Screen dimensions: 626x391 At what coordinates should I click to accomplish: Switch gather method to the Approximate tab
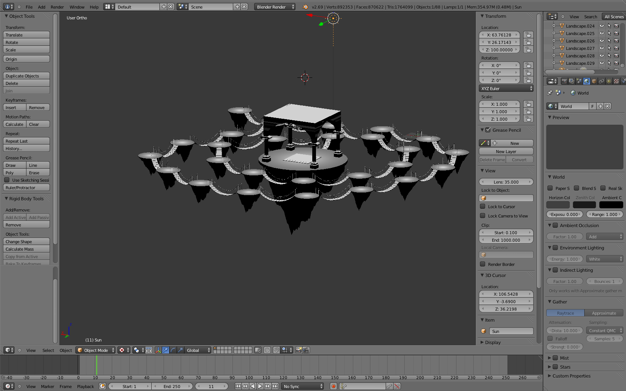[604, 313]
